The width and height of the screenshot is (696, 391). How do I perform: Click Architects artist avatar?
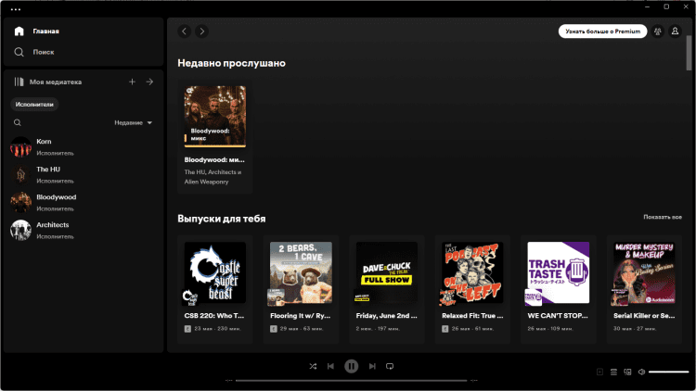[x=20, y=230]
